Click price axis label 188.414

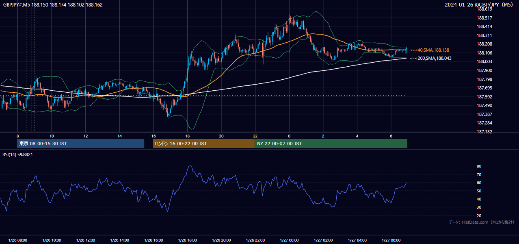click(x=484, y=26)
